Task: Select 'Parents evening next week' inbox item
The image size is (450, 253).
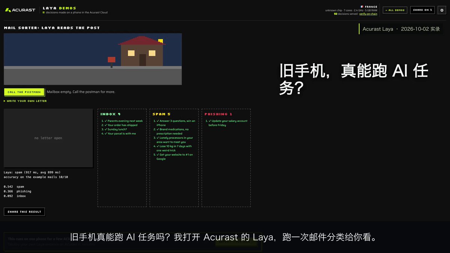Action: 123,121
